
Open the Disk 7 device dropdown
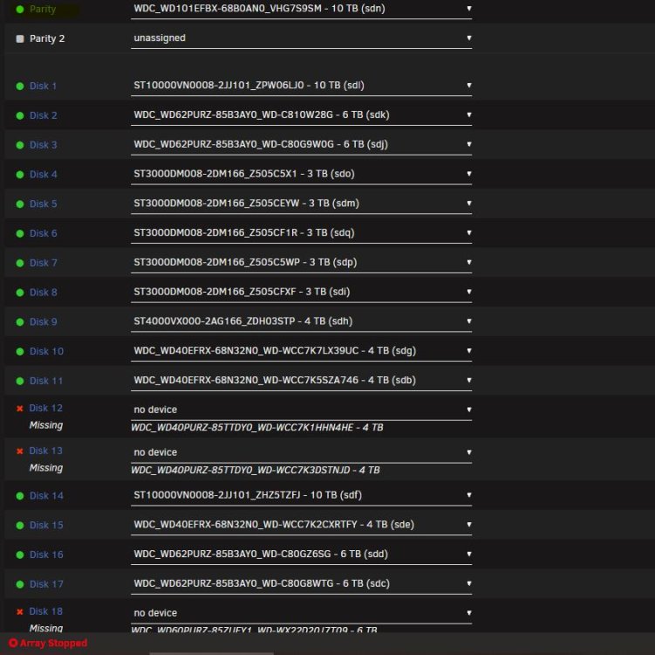click(x=301, y=263)
